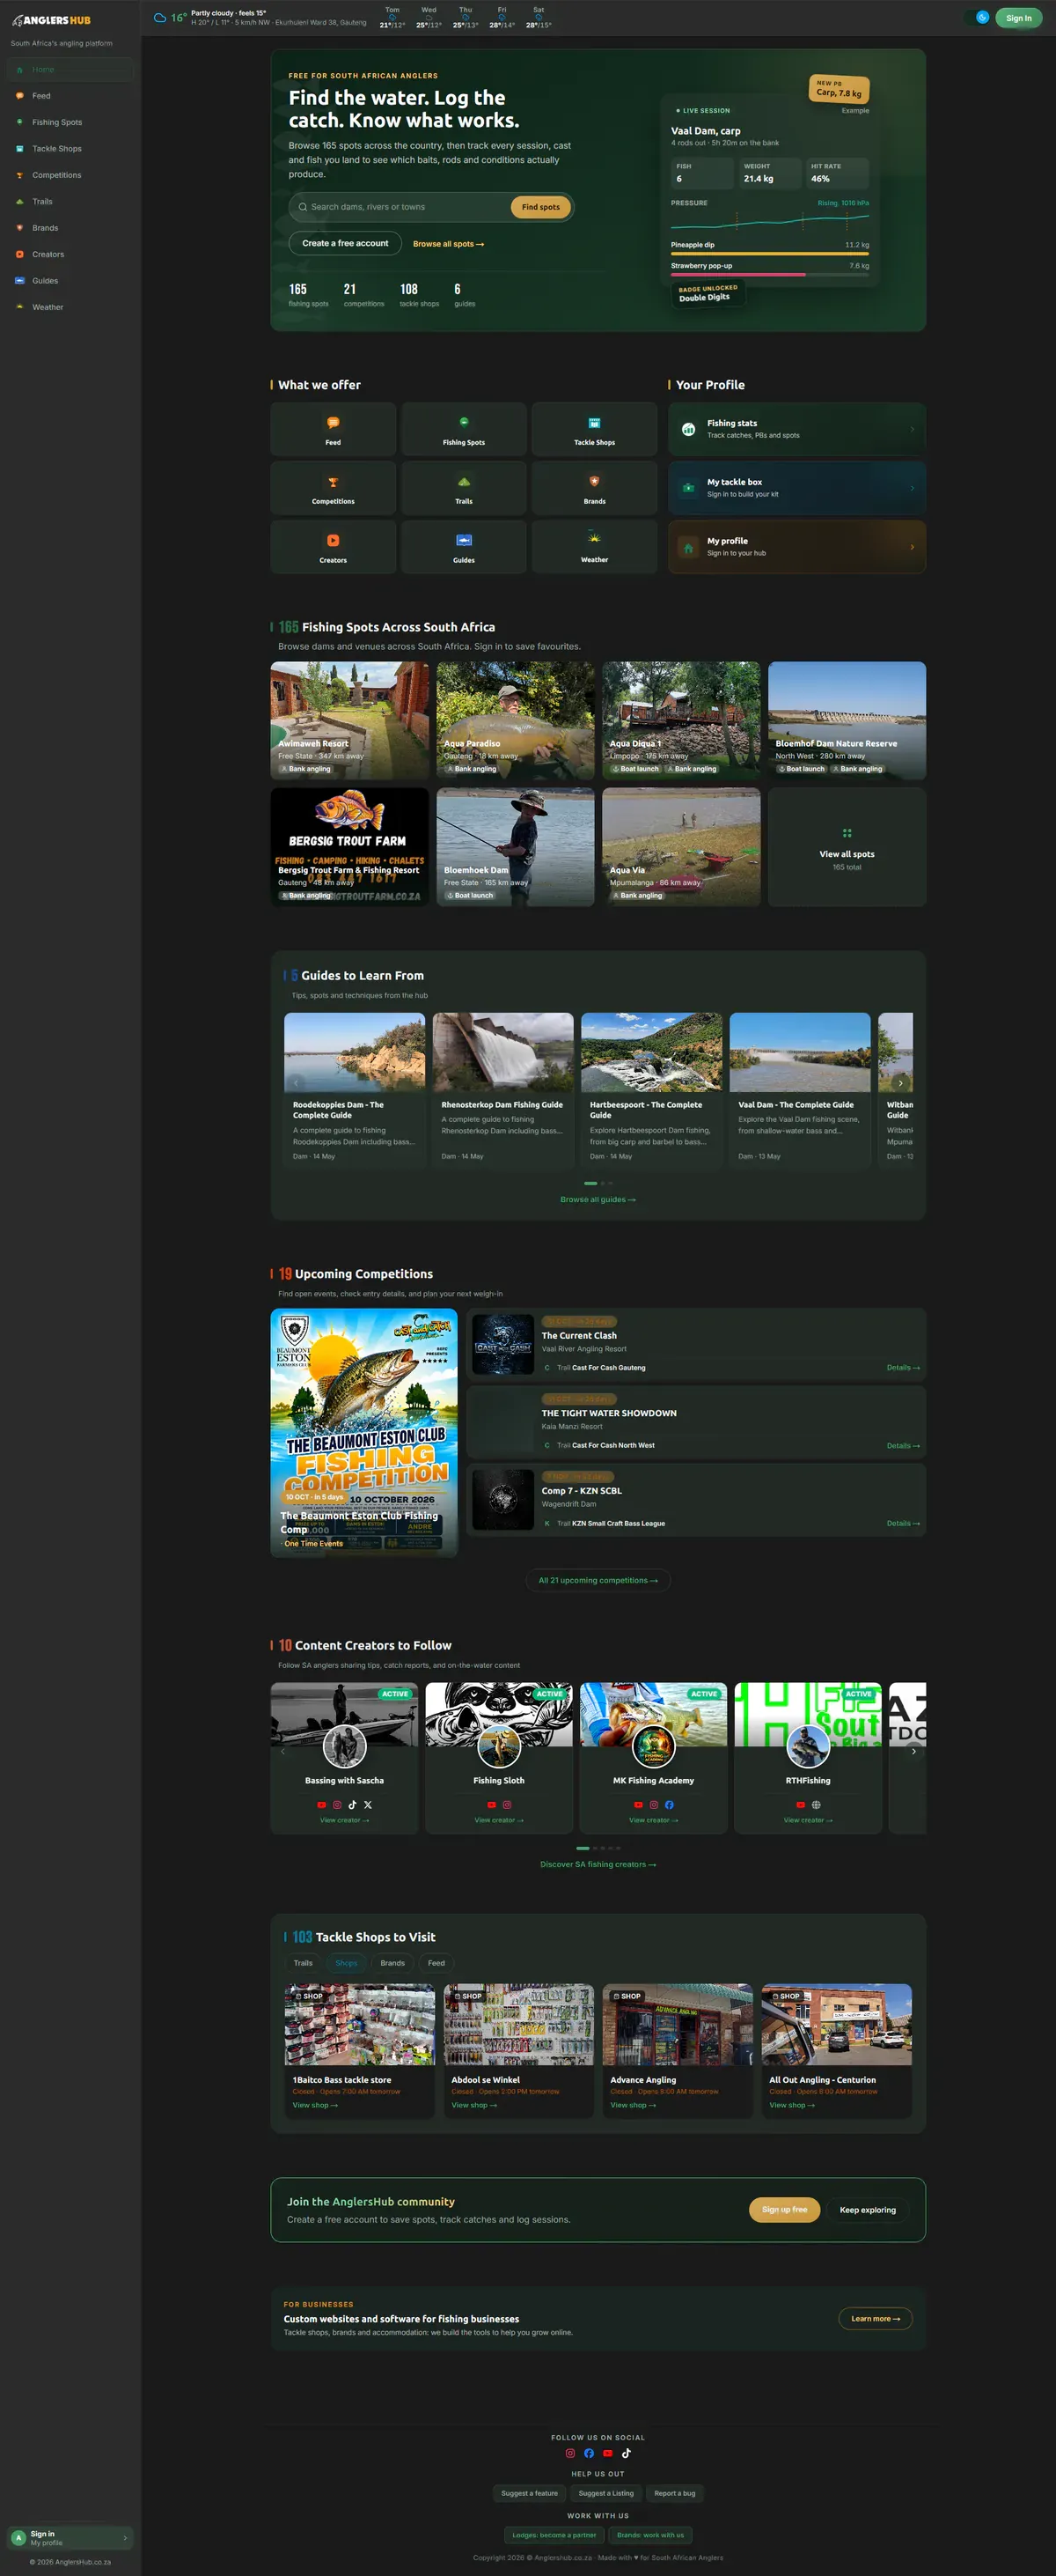This screenshot has width=1056, height=2576.
Task: Click the Sign In button in the top bar
Action: tap(1018, 18)
